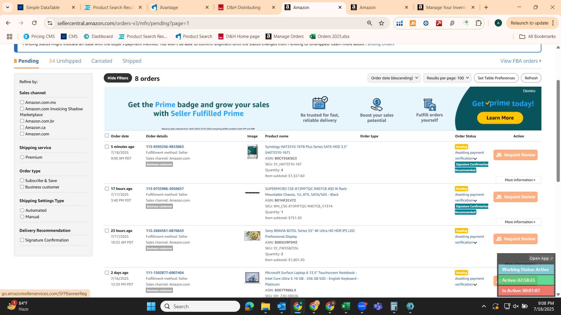Select Manual shipping settings radio

(x=22, y=217)
